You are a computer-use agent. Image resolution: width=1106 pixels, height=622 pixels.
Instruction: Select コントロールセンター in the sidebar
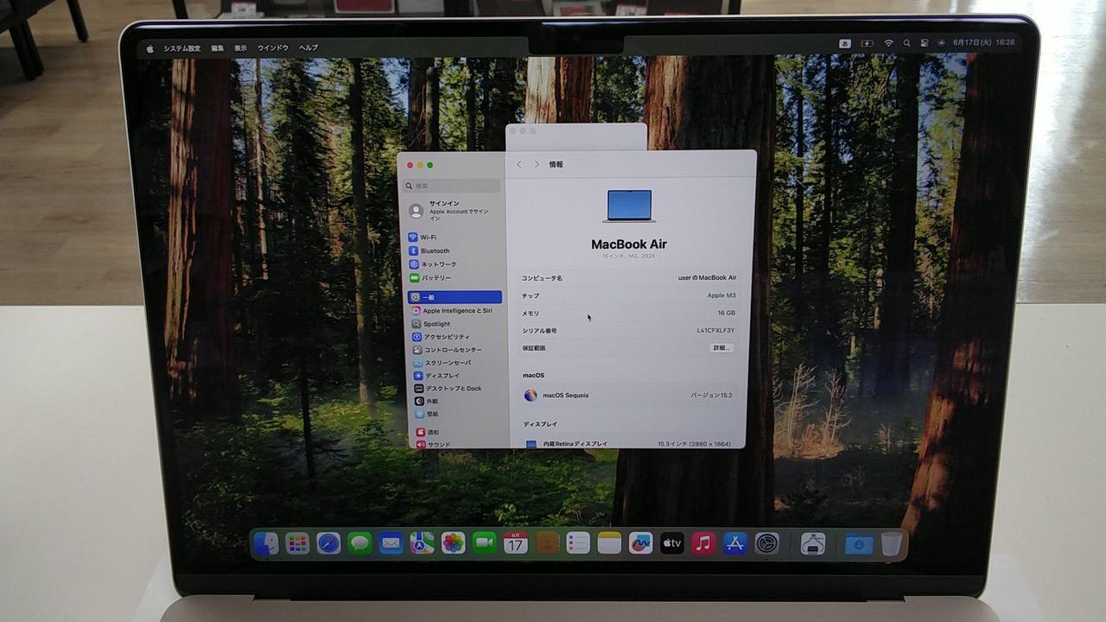(453, 350)
